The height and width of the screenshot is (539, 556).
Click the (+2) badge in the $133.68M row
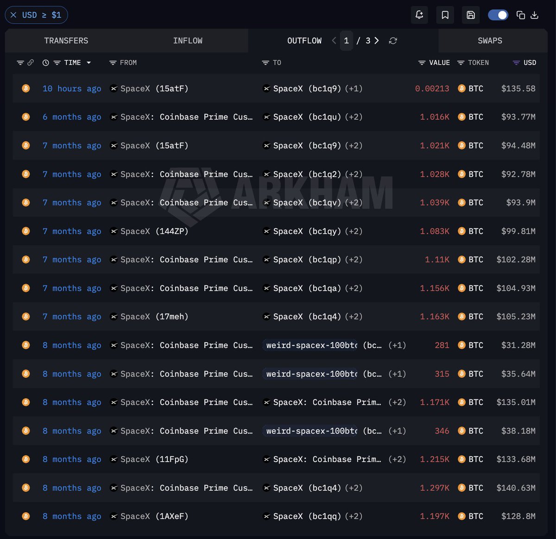tap(397, 459)
